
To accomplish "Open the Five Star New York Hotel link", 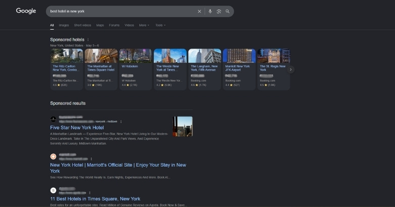I will click(77, 128).
